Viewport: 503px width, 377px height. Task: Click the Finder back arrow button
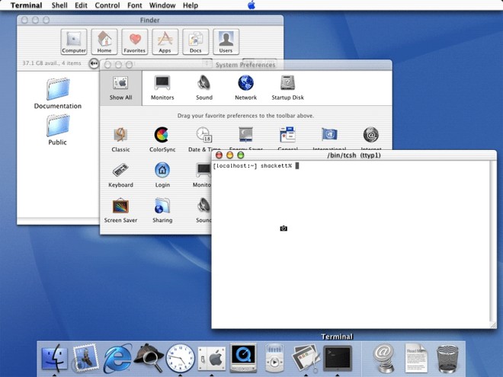coord(94,63)
